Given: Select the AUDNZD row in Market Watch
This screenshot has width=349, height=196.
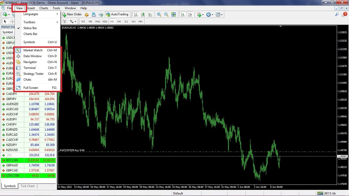Looking at the screenshot, I should pyautogui.click(x=28, y=104).
